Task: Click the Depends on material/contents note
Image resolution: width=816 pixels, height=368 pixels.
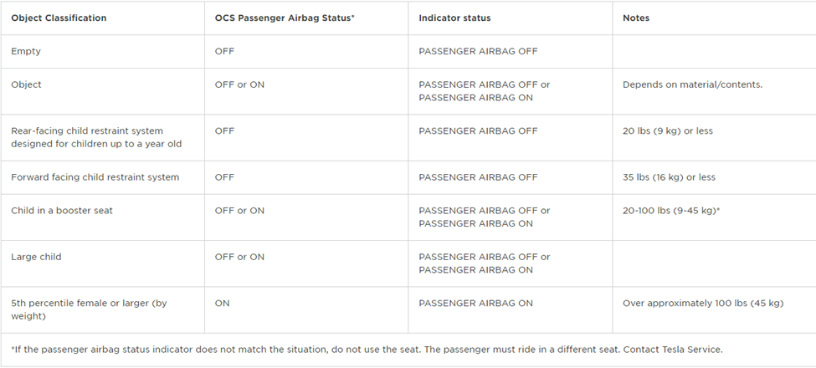Action: 692,84
